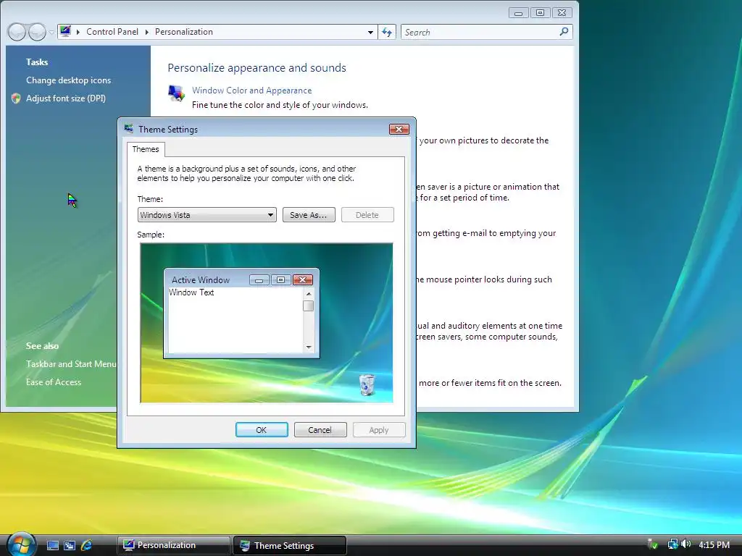Open recent pages arrow beside Forward

coord(51,32)
